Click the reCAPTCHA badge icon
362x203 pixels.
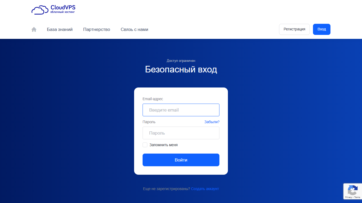(352, 190)
